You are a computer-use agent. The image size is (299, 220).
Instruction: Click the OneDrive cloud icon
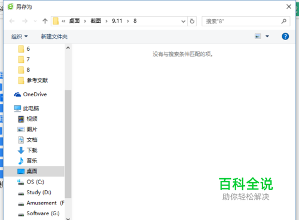pos(17,94)
